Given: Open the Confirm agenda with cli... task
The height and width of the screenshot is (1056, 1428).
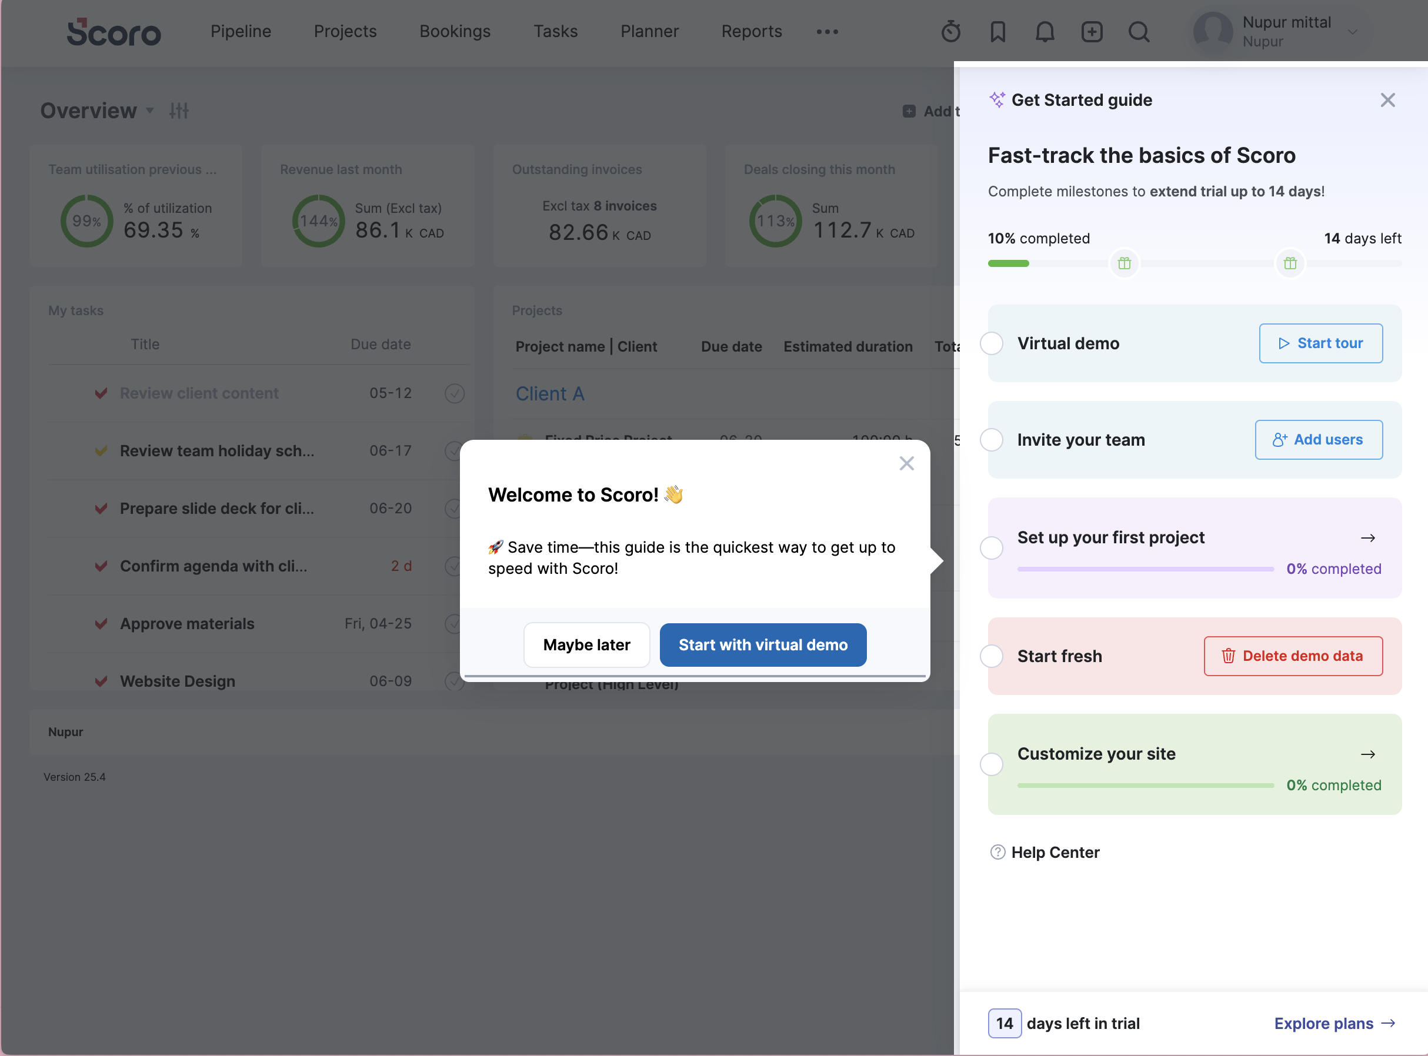Looking at the screenshot, I should click(x=213, y=566).
